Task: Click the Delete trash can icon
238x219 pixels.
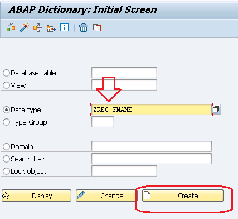Action: (84, 28)
